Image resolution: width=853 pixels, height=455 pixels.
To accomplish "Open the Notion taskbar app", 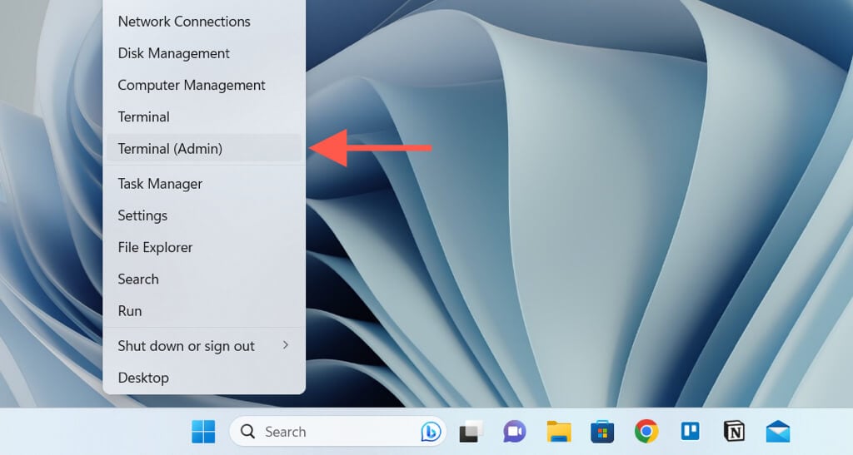I will pos(735,432).
